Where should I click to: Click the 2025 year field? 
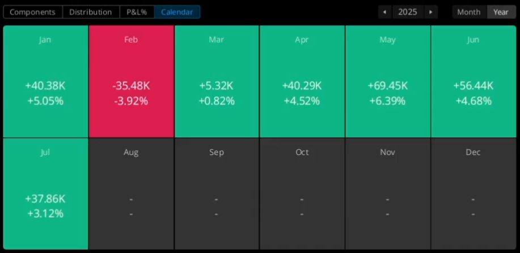click(x=408, y=12)
